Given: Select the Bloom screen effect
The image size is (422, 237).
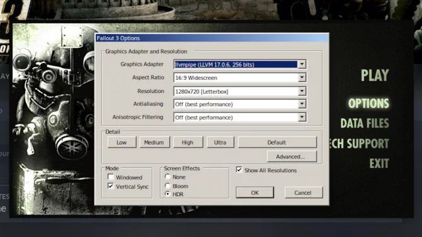Looking at the screenshot, I should [168, 185].
